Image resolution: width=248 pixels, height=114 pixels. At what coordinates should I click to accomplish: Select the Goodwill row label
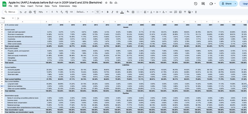click(10, 53)
